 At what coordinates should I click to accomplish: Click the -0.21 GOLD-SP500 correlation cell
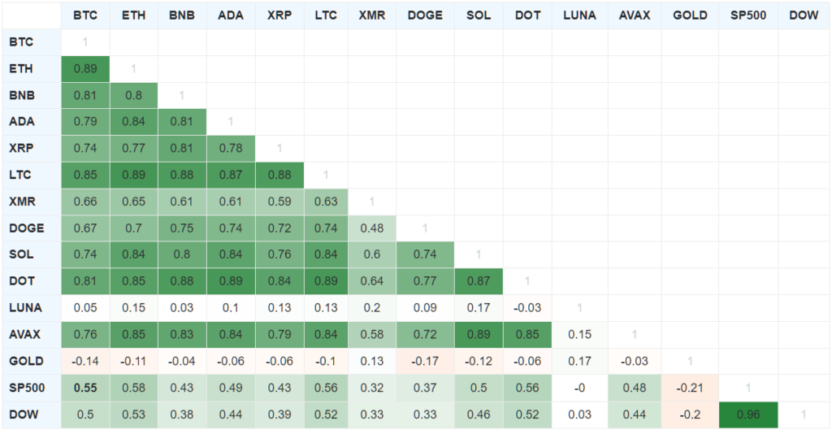(691, 388)
